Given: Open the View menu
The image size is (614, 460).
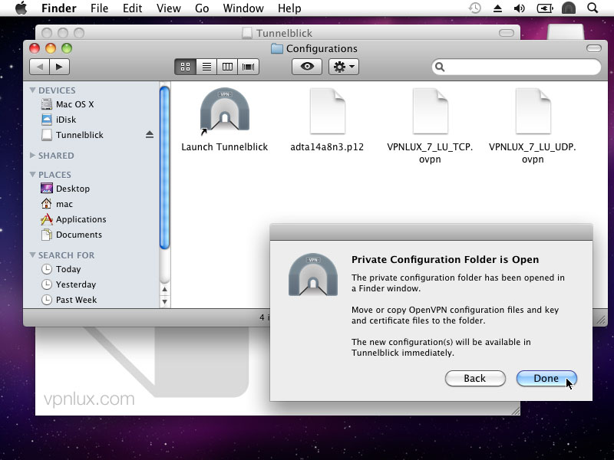Looking at the screenshot, I should click(169, 8).
